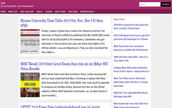The height and width of the screenshot is (108, 172).
Task: Open ICDS Bihar Anganwadi Lady Supervisor recent post
Action: click(x=131, y=26)
